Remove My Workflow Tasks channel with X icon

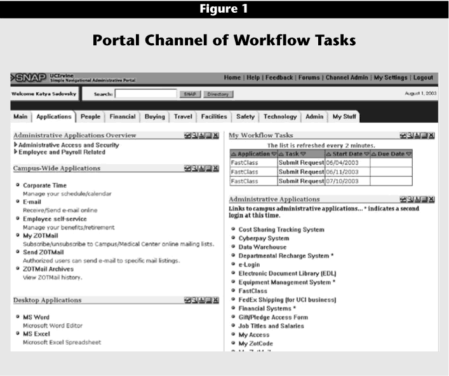click(x=431, y=136)
